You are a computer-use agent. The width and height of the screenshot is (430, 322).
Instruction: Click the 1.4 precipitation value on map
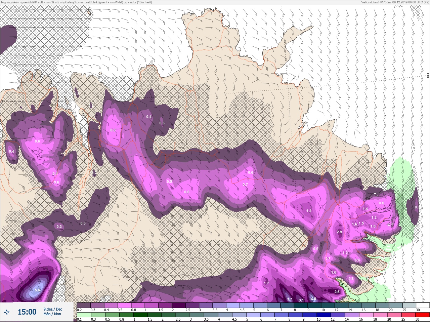click(x=365, y=209)
